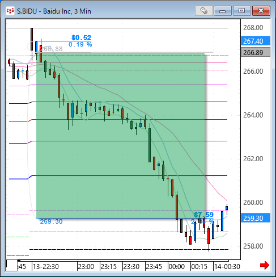Viewport: 276px width, 277px height.
Task: Click the $0.52 measurement label
Action: 81,37
